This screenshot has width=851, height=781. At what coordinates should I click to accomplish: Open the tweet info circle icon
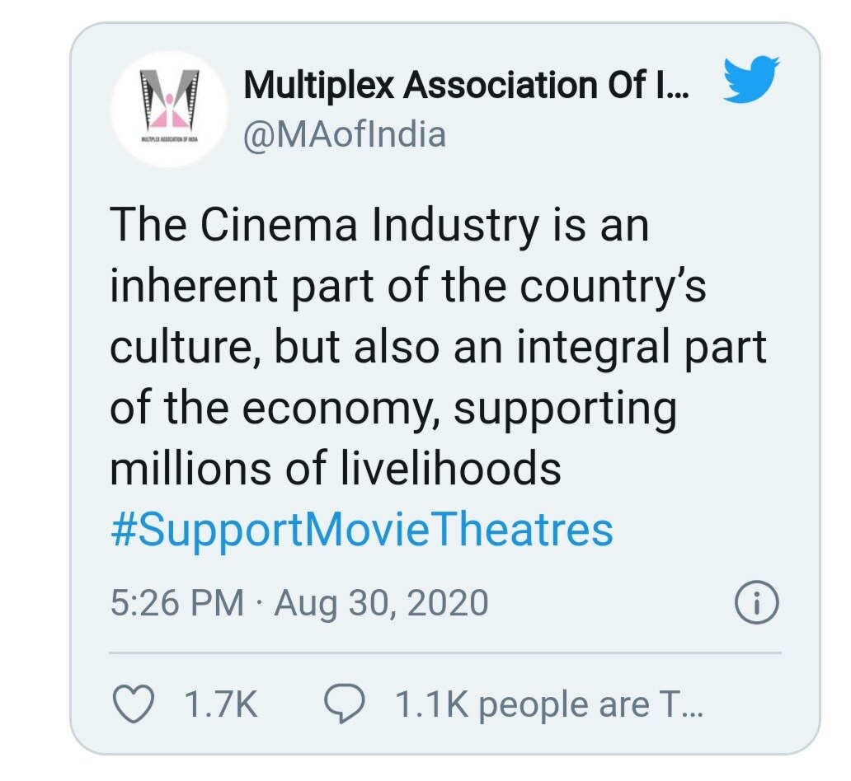pos(756,602)
